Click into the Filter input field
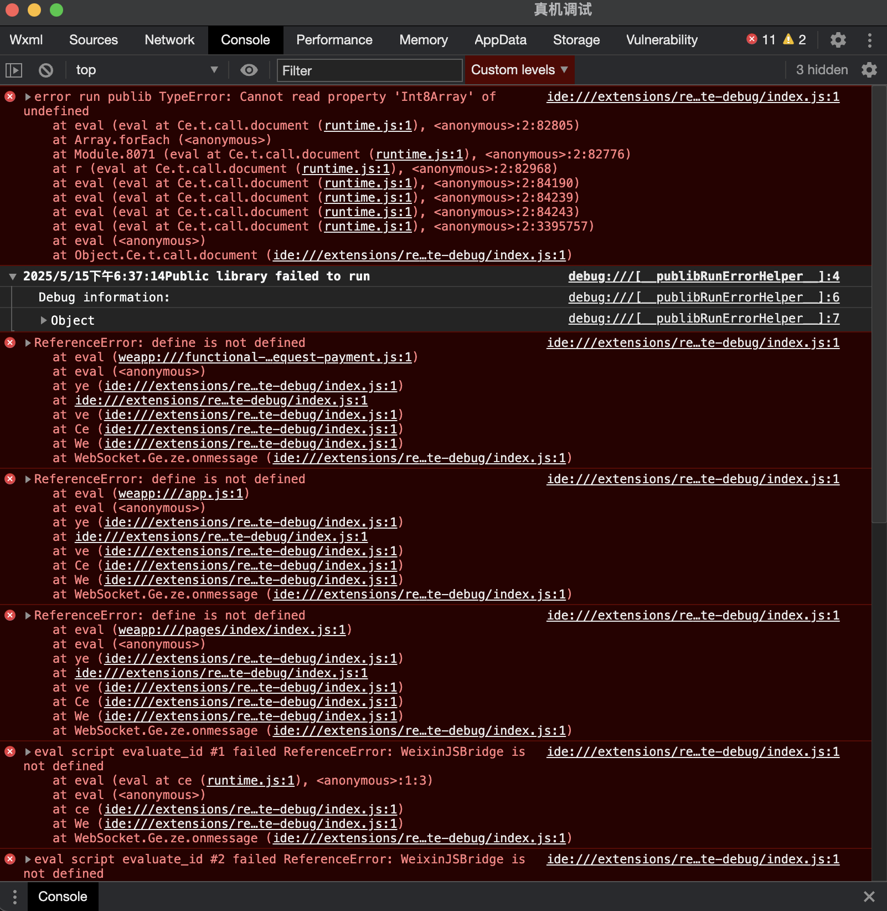The width and height of the screenshot is (887, 911). (369, 70)
